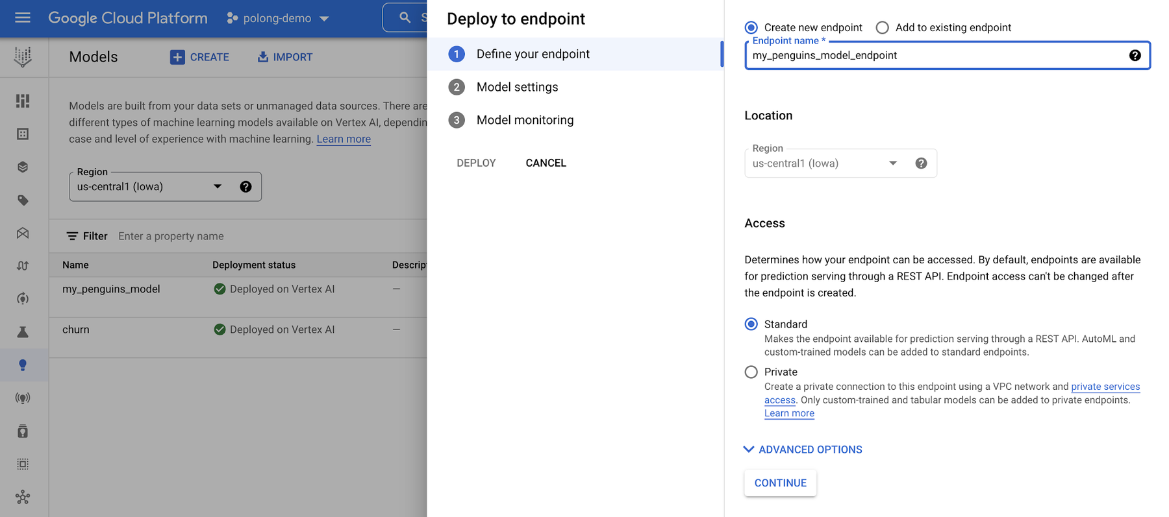Viewport: 1169px width, 517px height.
Task: Open Learn more link under Private
Action: point(789,413)
